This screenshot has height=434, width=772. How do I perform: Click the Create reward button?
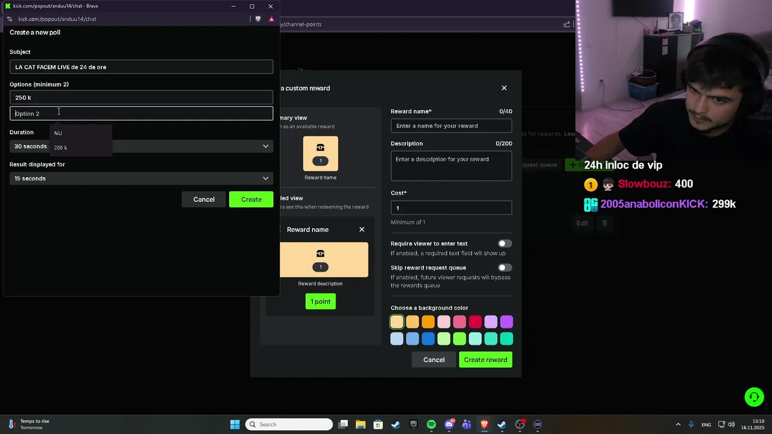coord(486,360)
